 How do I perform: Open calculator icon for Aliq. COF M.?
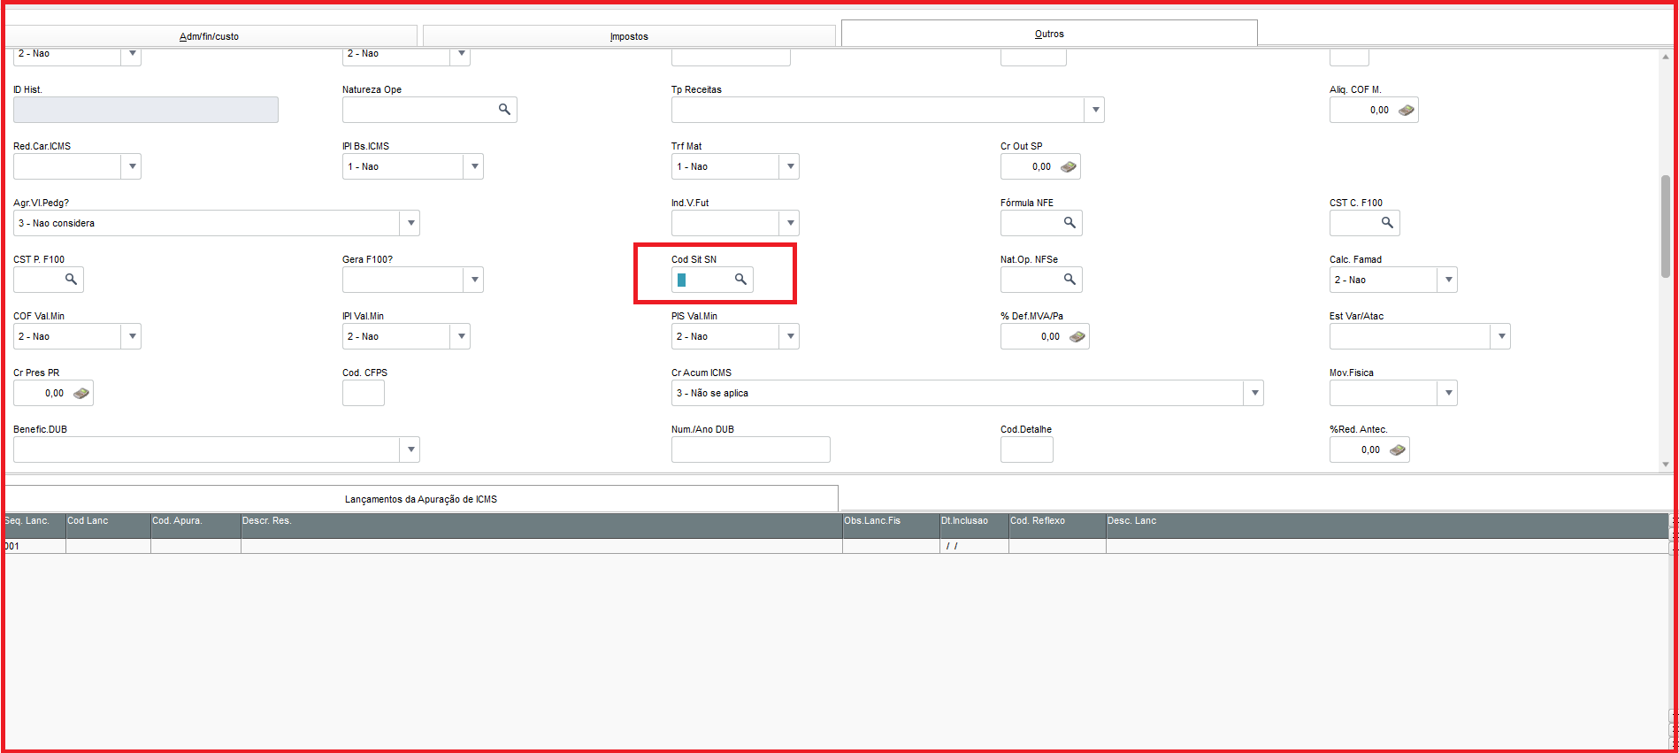[x=1406, y=110]
